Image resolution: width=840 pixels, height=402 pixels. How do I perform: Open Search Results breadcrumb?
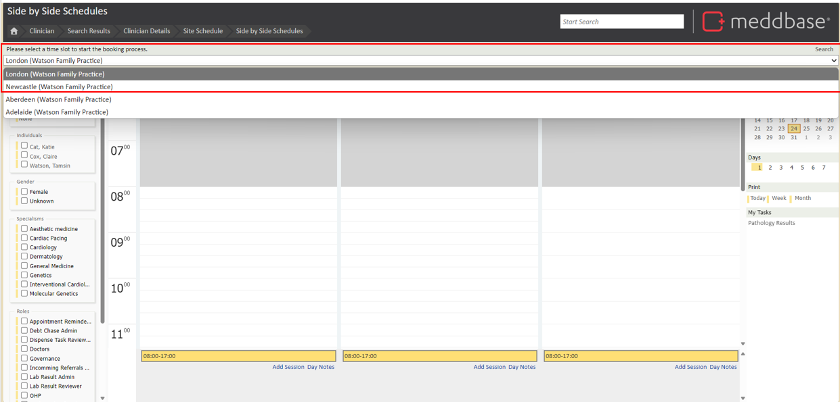pos(89,31)
